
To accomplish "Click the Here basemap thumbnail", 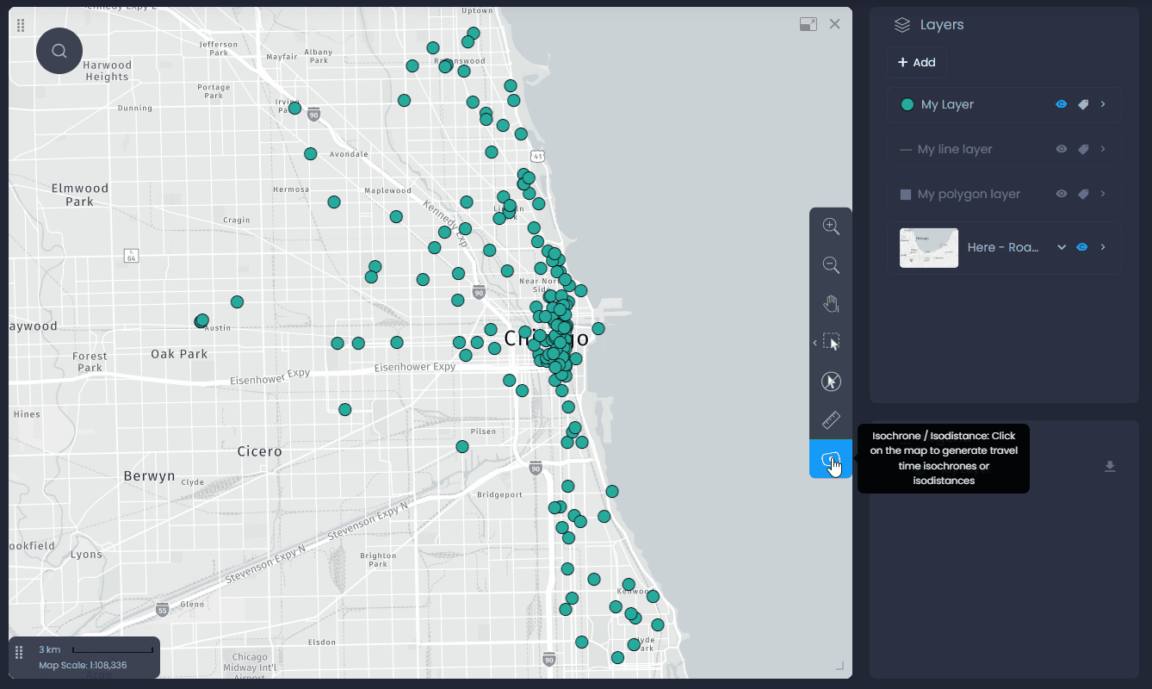I will coord(929,248).
